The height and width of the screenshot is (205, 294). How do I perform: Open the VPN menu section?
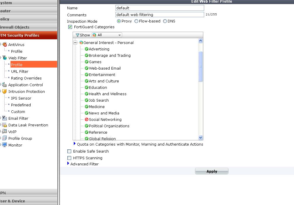(29, 193)
